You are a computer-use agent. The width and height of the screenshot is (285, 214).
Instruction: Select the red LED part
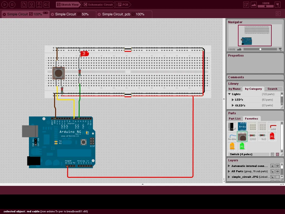coord(272,137)
